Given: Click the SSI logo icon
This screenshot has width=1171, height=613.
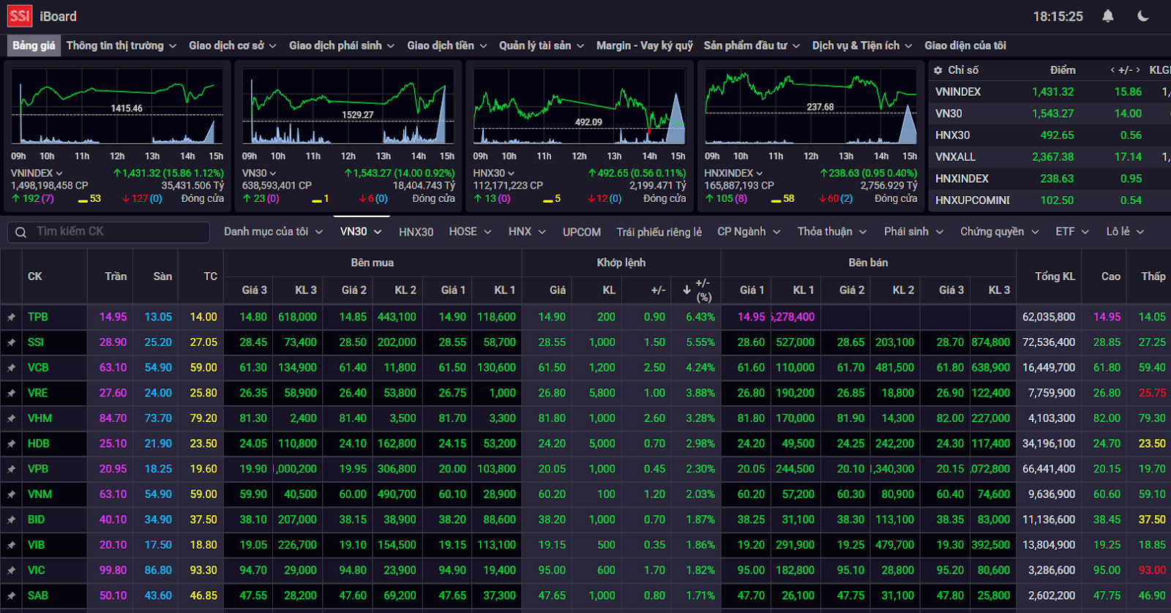Looking at the screenshot, I should [x=20, y=16].
